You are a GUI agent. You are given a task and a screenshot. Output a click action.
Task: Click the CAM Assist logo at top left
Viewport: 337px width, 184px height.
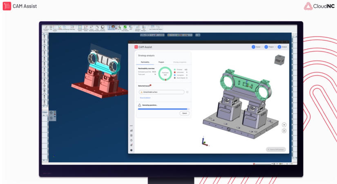pyautogui.click(x=20, y=6)
